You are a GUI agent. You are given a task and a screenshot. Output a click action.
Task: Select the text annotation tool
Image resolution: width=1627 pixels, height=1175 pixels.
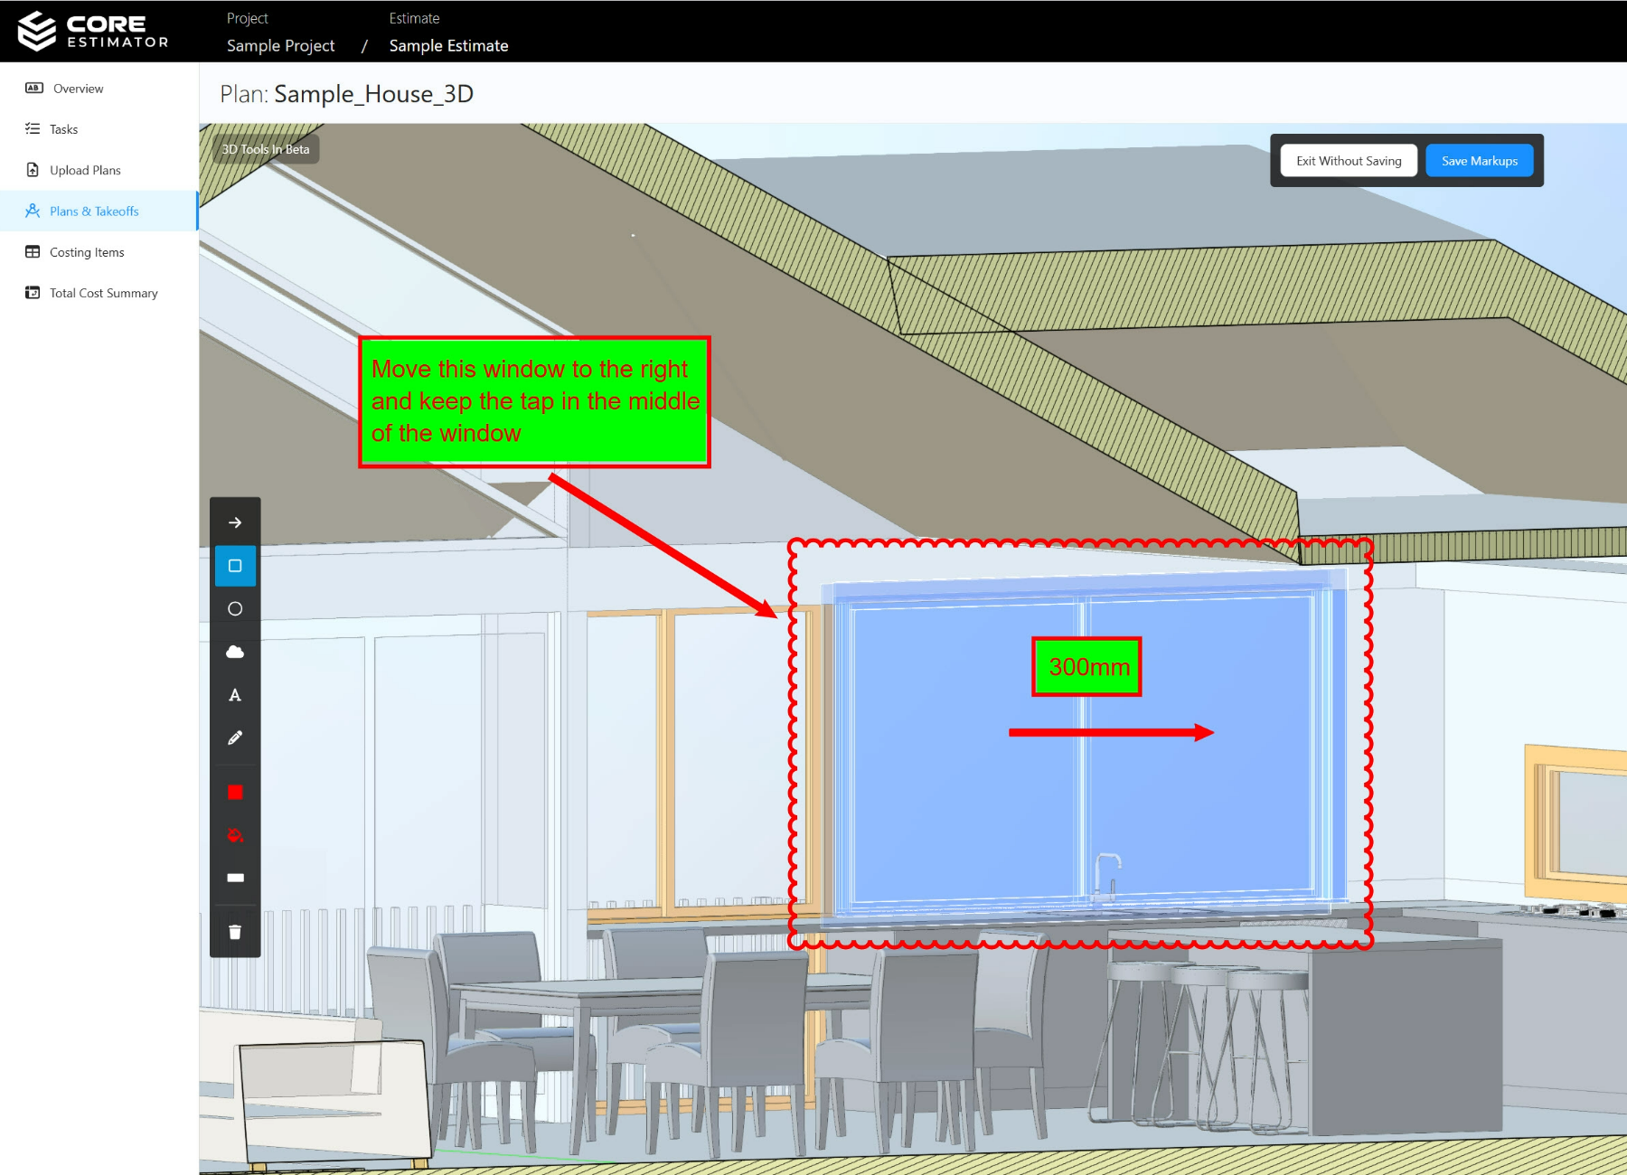pyautogui.click(x=235, y=694)
